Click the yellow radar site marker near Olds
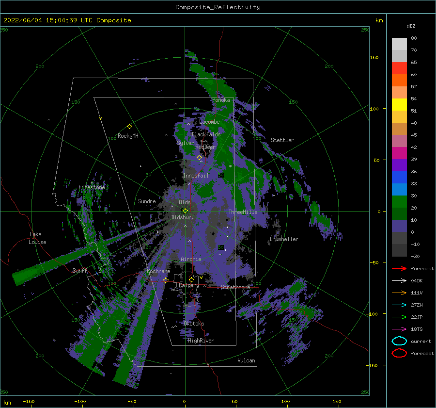The height and width of the screenshot is (408, 436). (x=185, y=211)
